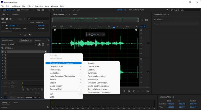Screen dimensions: 201x110
Task: Click the playhead marker on timeline
Action: 114,27
